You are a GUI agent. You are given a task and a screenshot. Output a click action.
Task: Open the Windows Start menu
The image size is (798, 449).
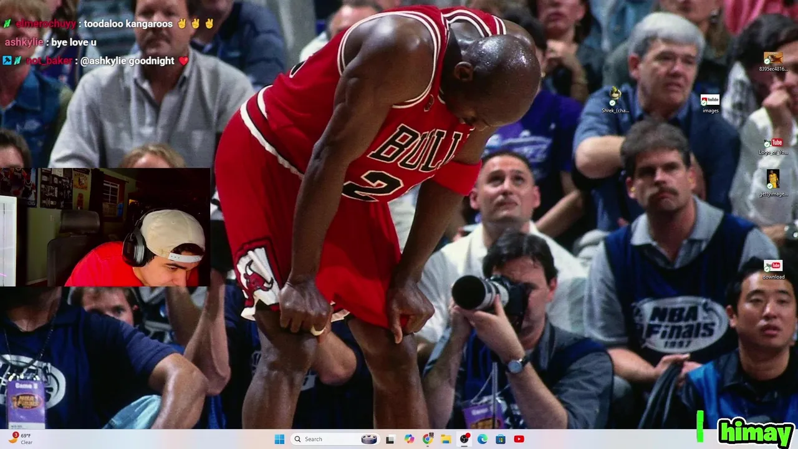tap(279, 439)
